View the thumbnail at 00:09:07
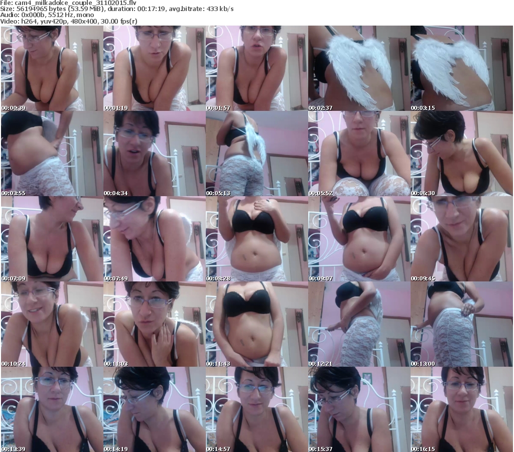 (x=359, y=239)
